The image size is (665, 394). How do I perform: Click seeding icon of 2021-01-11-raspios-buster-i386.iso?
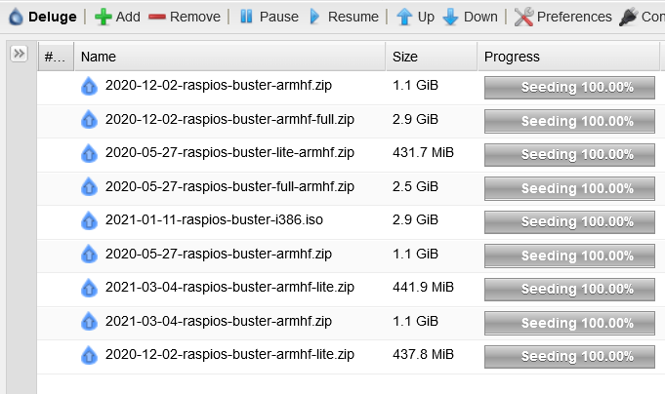click(x=89, y=220)
